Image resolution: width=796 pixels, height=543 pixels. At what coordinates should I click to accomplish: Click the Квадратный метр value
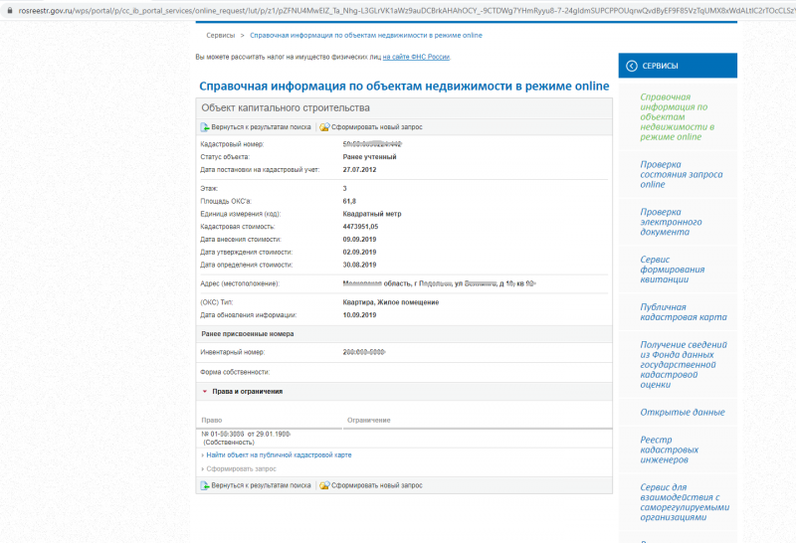click(x=372, y=214)
